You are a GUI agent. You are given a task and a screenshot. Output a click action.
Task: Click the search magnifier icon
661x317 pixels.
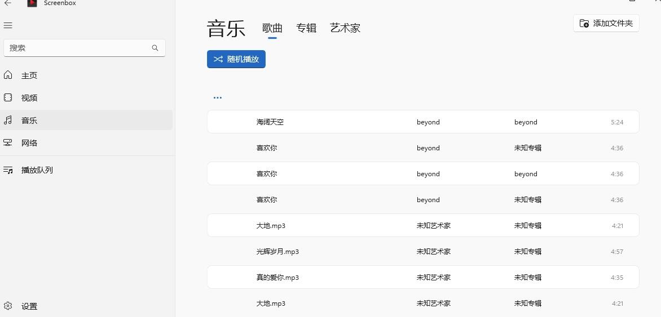pos(155,48)
